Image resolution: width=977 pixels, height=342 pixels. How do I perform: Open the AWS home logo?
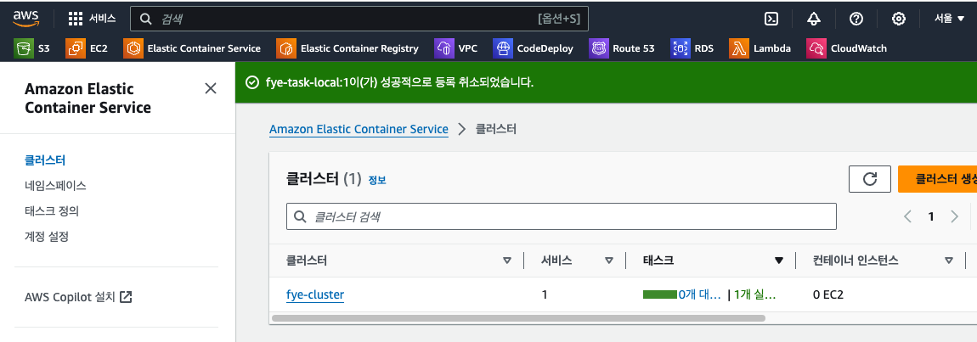click(25, 19)
